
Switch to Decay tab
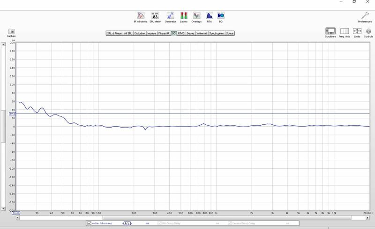(190, 33)
